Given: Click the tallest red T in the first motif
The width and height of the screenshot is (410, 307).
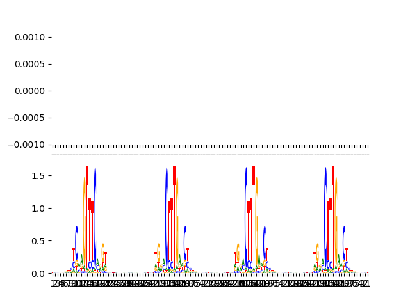Looking at the screenshot, I should pyautogui.click(x=87, y=176).
